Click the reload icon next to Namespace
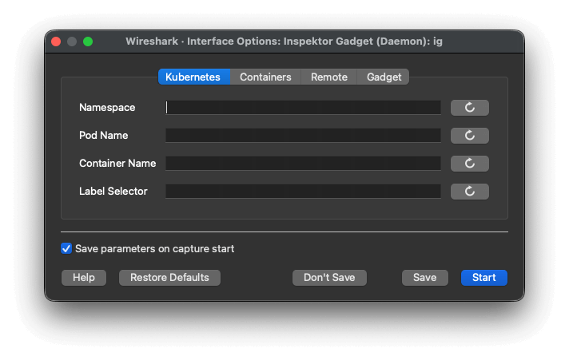The height and width of the screenshot is (360, 569). (469, 108)
